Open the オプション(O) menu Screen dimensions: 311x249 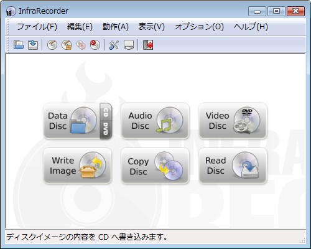tap(199, 27)
